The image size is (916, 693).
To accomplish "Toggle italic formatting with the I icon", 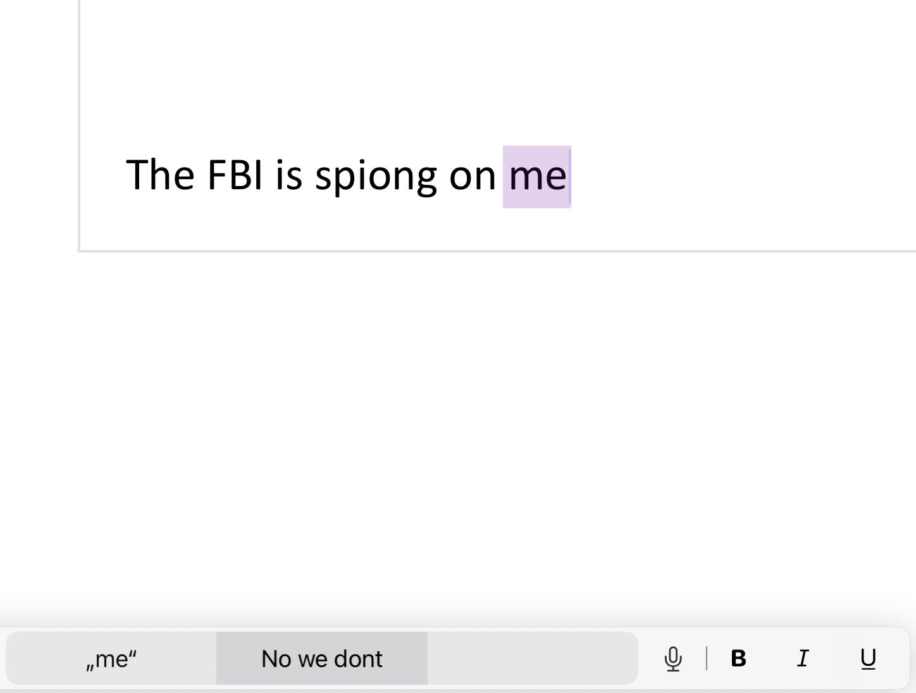I will (x=803, y=659).
